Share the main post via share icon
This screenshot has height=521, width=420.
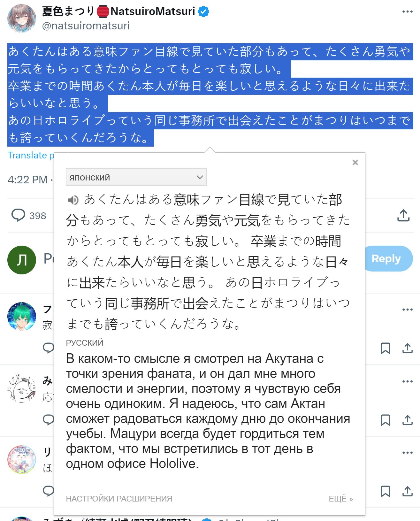click(403, 215)
